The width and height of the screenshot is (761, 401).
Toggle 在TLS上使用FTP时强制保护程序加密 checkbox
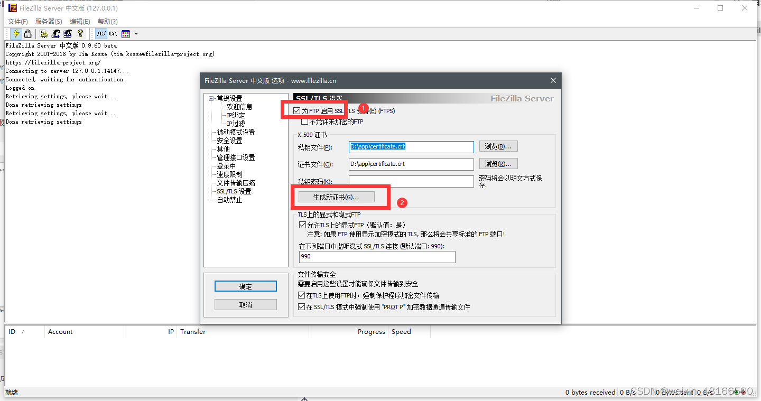[301, 295]
